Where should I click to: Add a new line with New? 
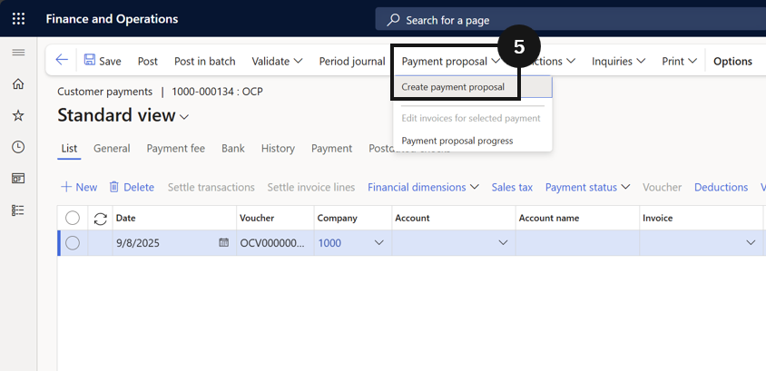tap(79, 188)
